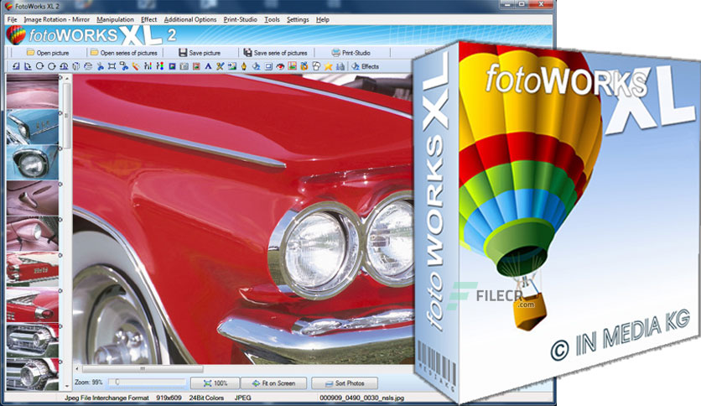The height and width of the screenshot is (406, 701).
Task: Click the 24Bit Colors status text
Action: click(x=206, y=398)
